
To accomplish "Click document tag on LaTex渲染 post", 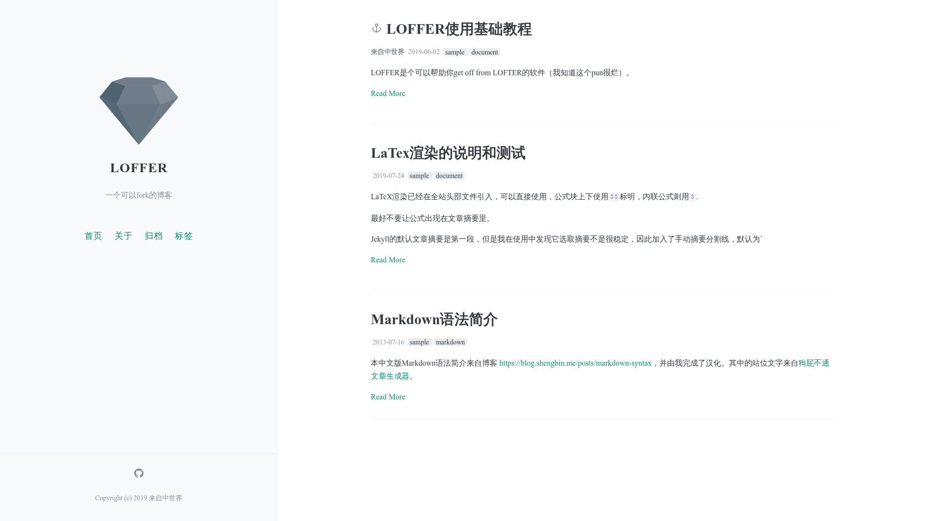I will [x=449, y=176].
